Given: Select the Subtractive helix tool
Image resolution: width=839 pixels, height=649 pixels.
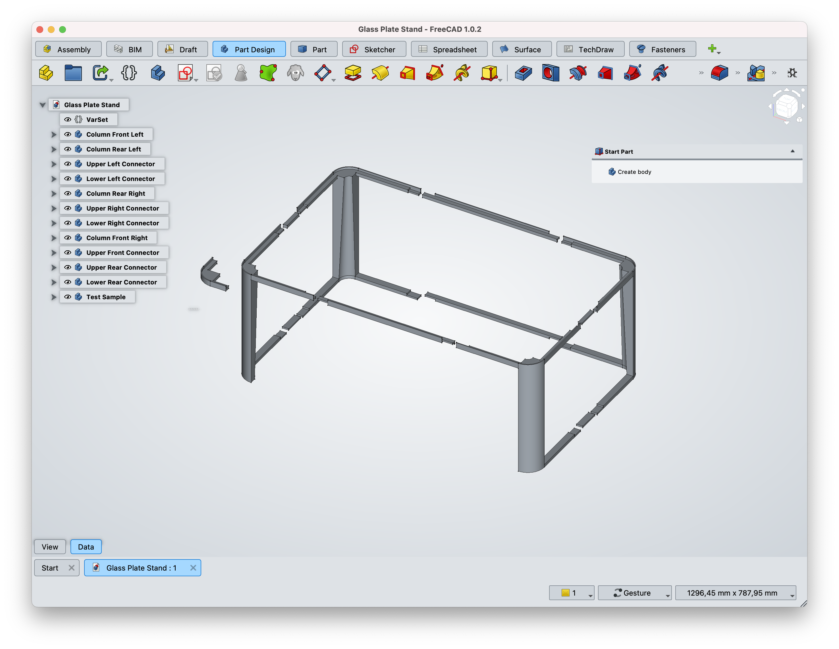Looking at the screenshot, I should [x=660, y=73].
